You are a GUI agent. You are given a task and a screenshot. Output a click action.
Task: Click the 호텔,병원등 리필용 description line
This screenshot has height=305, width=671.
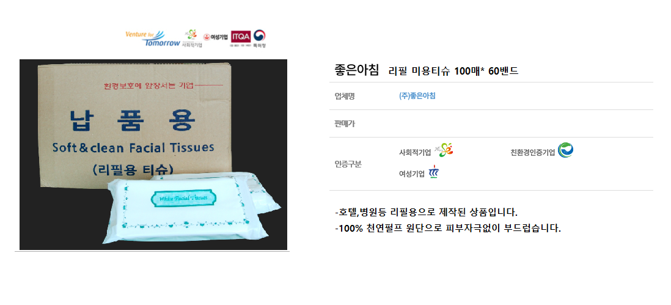click(x=426, y=212)
